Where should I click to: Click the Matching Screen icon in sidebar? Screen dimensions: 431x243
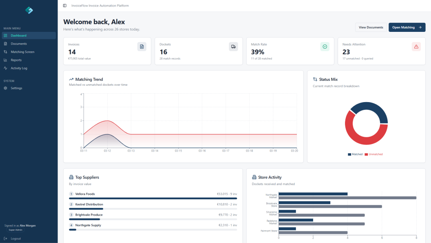5,52
